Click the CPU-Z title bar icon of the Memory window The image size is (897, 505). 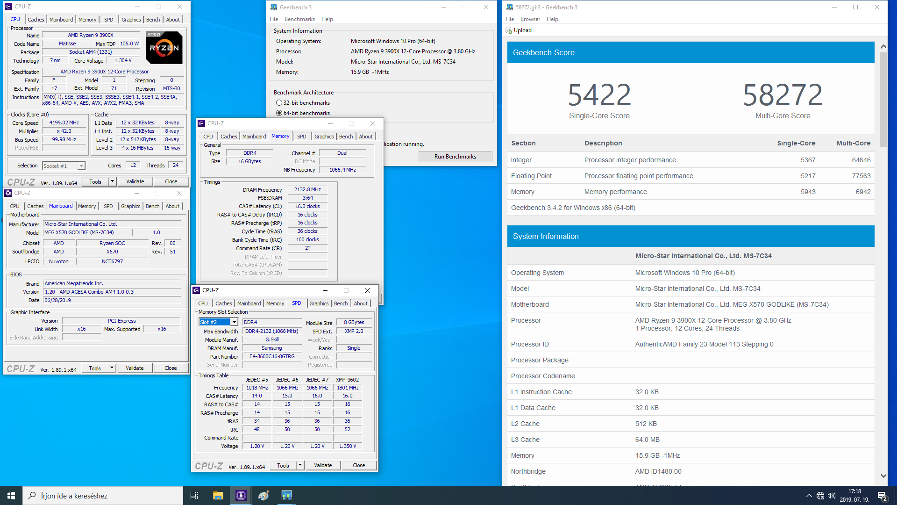[201, 123]
